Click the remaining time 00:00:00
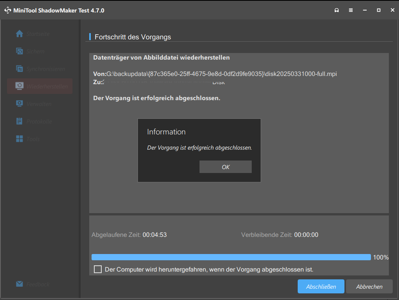The width and height of the screenshot is (399, 300). (x=306, y=235)
